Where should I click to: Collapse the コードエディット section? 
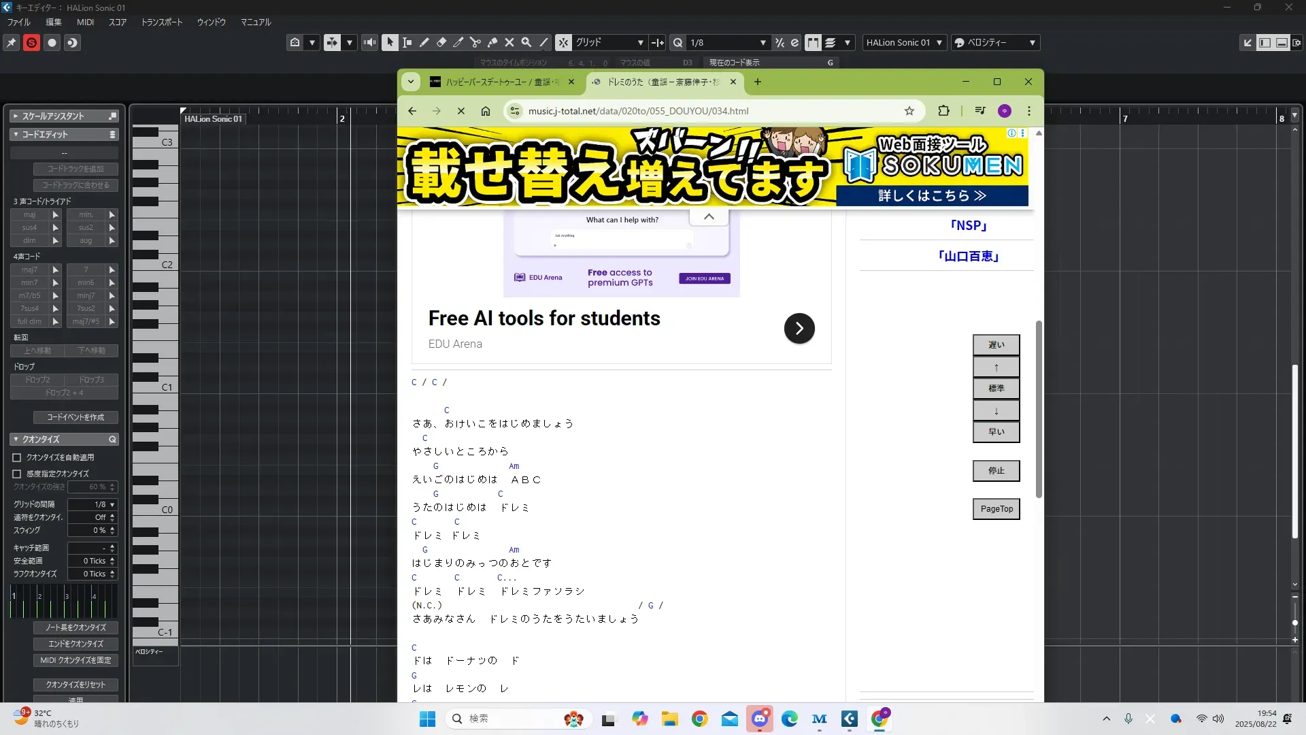click(x=16, y=134)
